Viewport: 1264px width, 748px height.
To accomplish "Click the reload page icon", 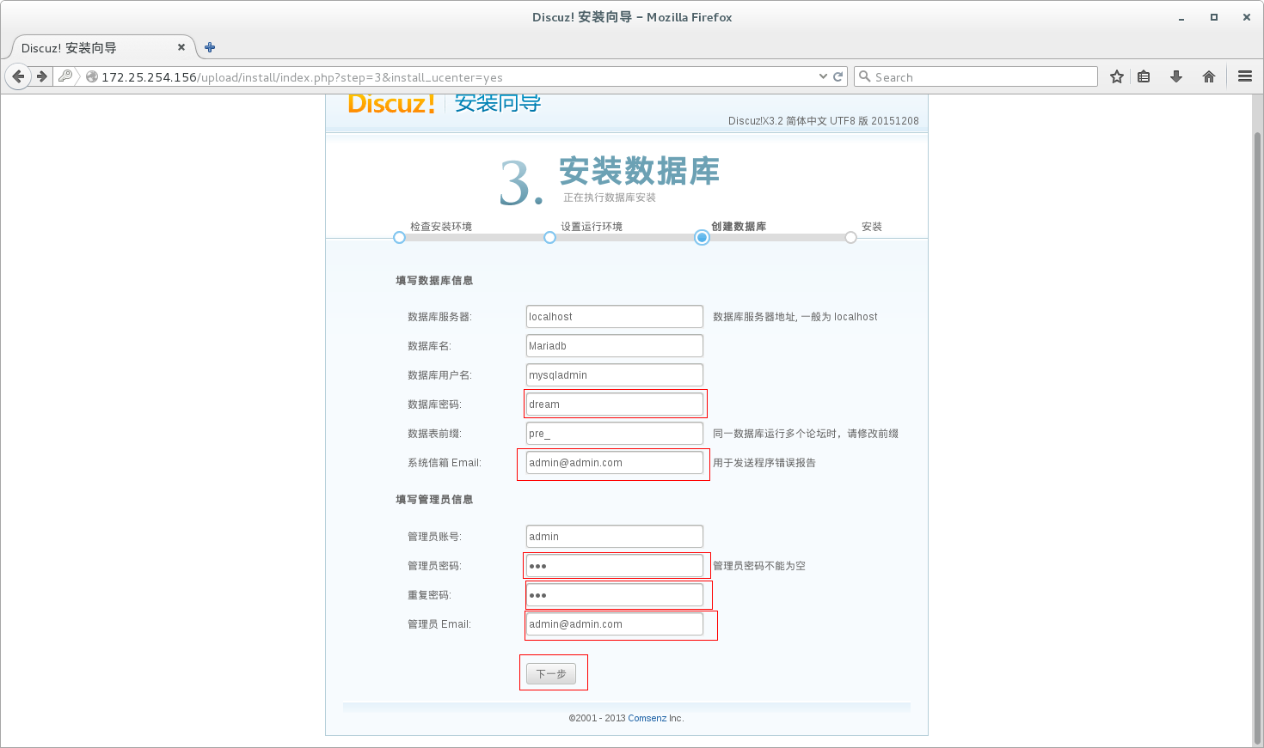I will 838,76.
